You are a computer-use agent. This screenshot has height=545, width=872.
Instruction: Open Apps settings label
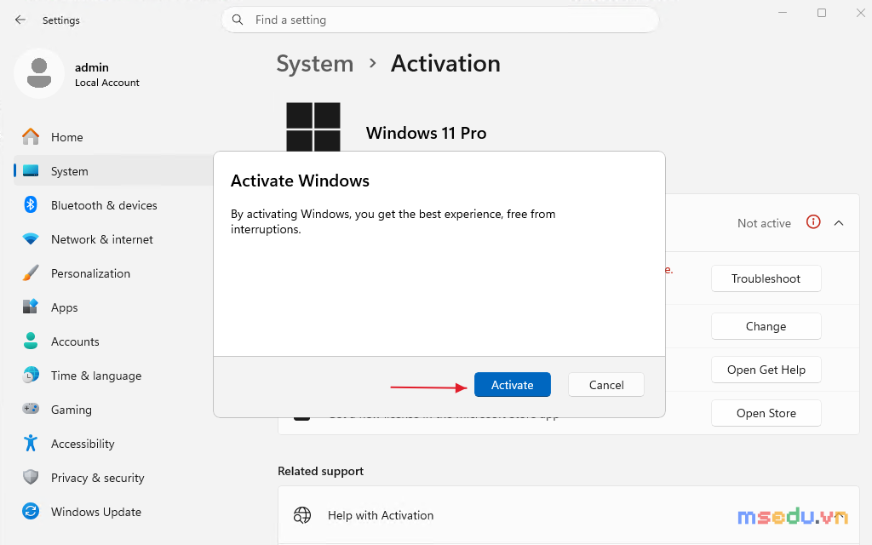(x=65, y=307)
